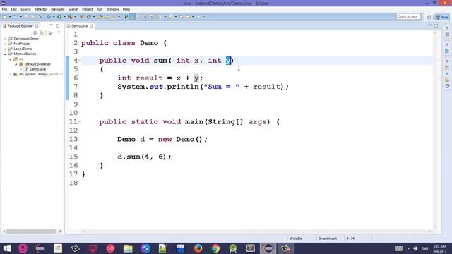Click the Package Explorer horizontal scrollbar

tap(32, 231)
